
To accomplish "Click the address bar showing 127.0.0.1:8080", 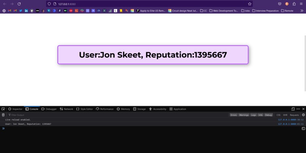I will tap(149, 4).
